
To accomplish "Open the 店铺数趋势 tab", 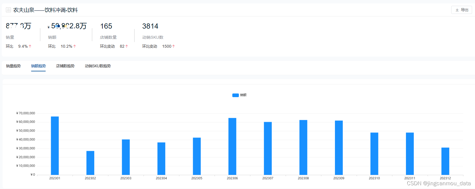I will coord(65,66).
